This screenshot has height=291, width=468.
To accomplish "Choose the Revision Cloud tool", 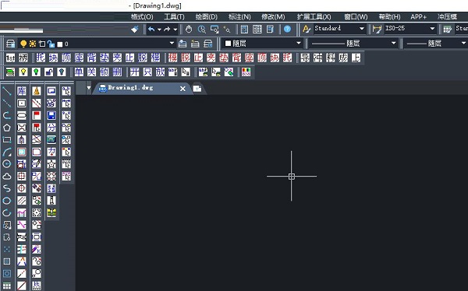I will (6, 176).
